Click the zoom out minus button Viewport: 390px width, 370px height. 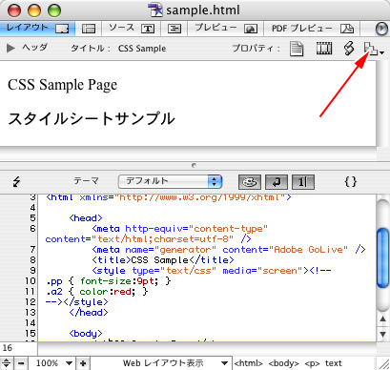pyautogui.click(x=21, y=363)
